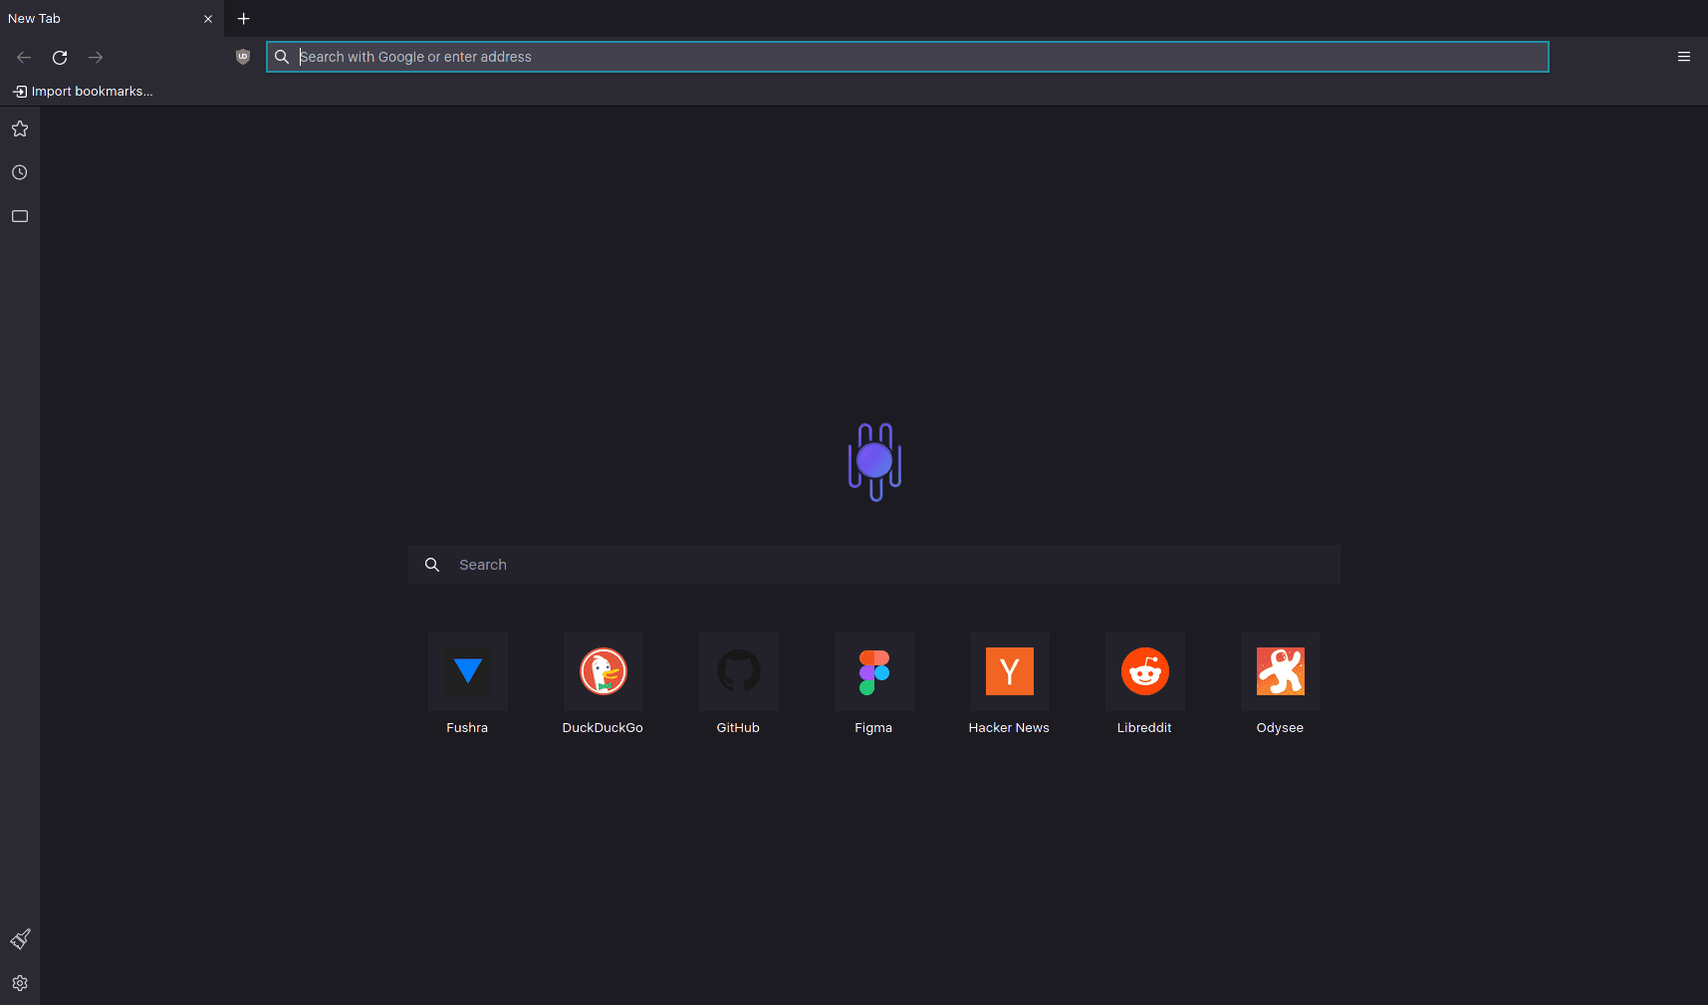Click the Search box on page
The height and width of the screenshot is (1005, 1708).
pyautogui.click(x=873, y=565)
